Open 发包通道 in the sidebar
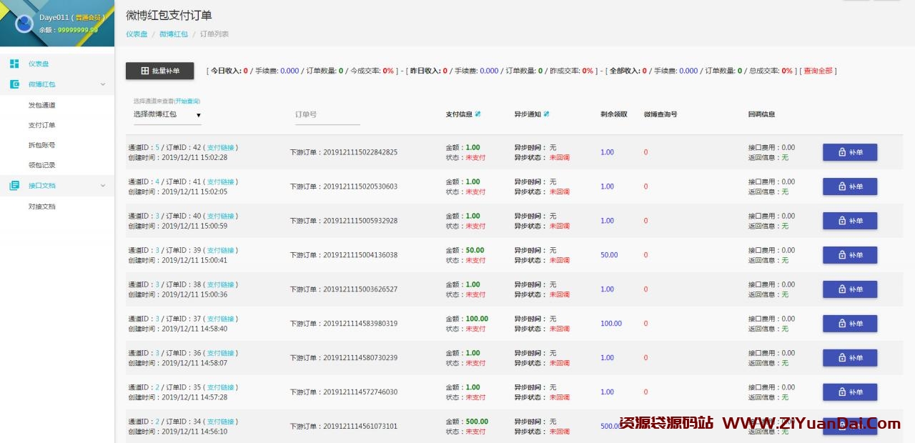The image size is (915, 443). 42,105
